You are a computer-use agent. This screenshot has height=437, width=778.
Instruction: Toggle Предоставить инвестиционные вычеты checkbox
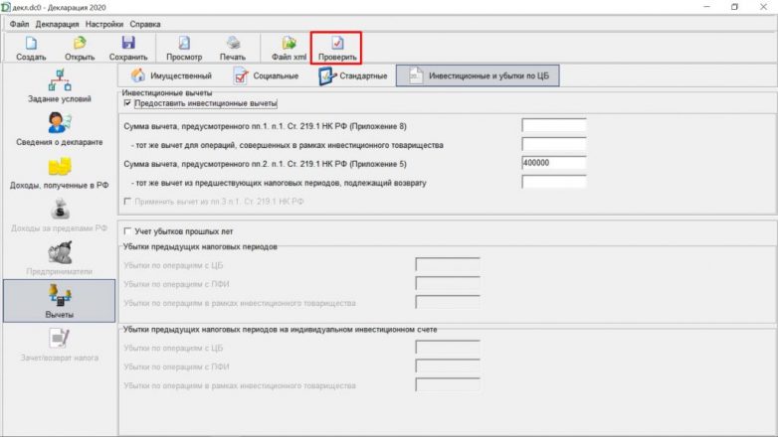click(127, 103)
